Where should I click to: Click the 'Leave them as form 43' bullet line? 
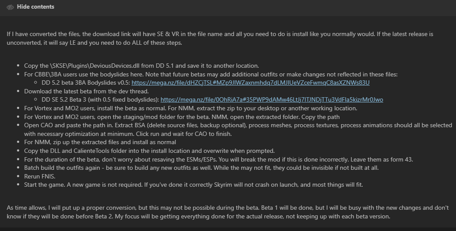[x=218, y=159]
